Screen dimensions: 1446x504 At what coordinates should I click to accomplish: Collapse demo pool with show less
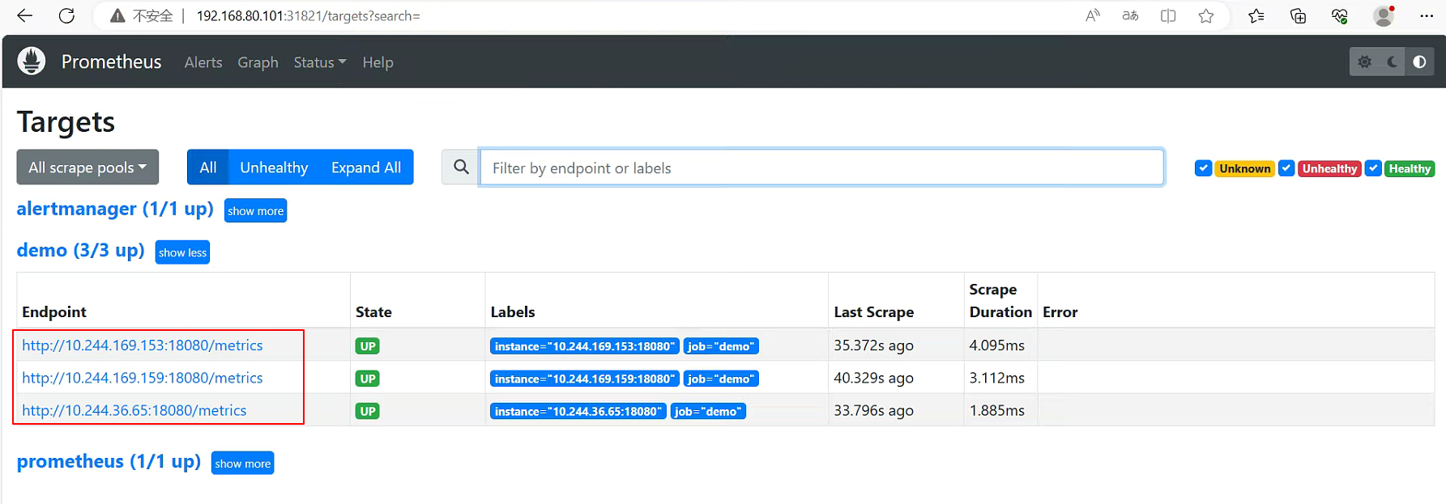182,252
